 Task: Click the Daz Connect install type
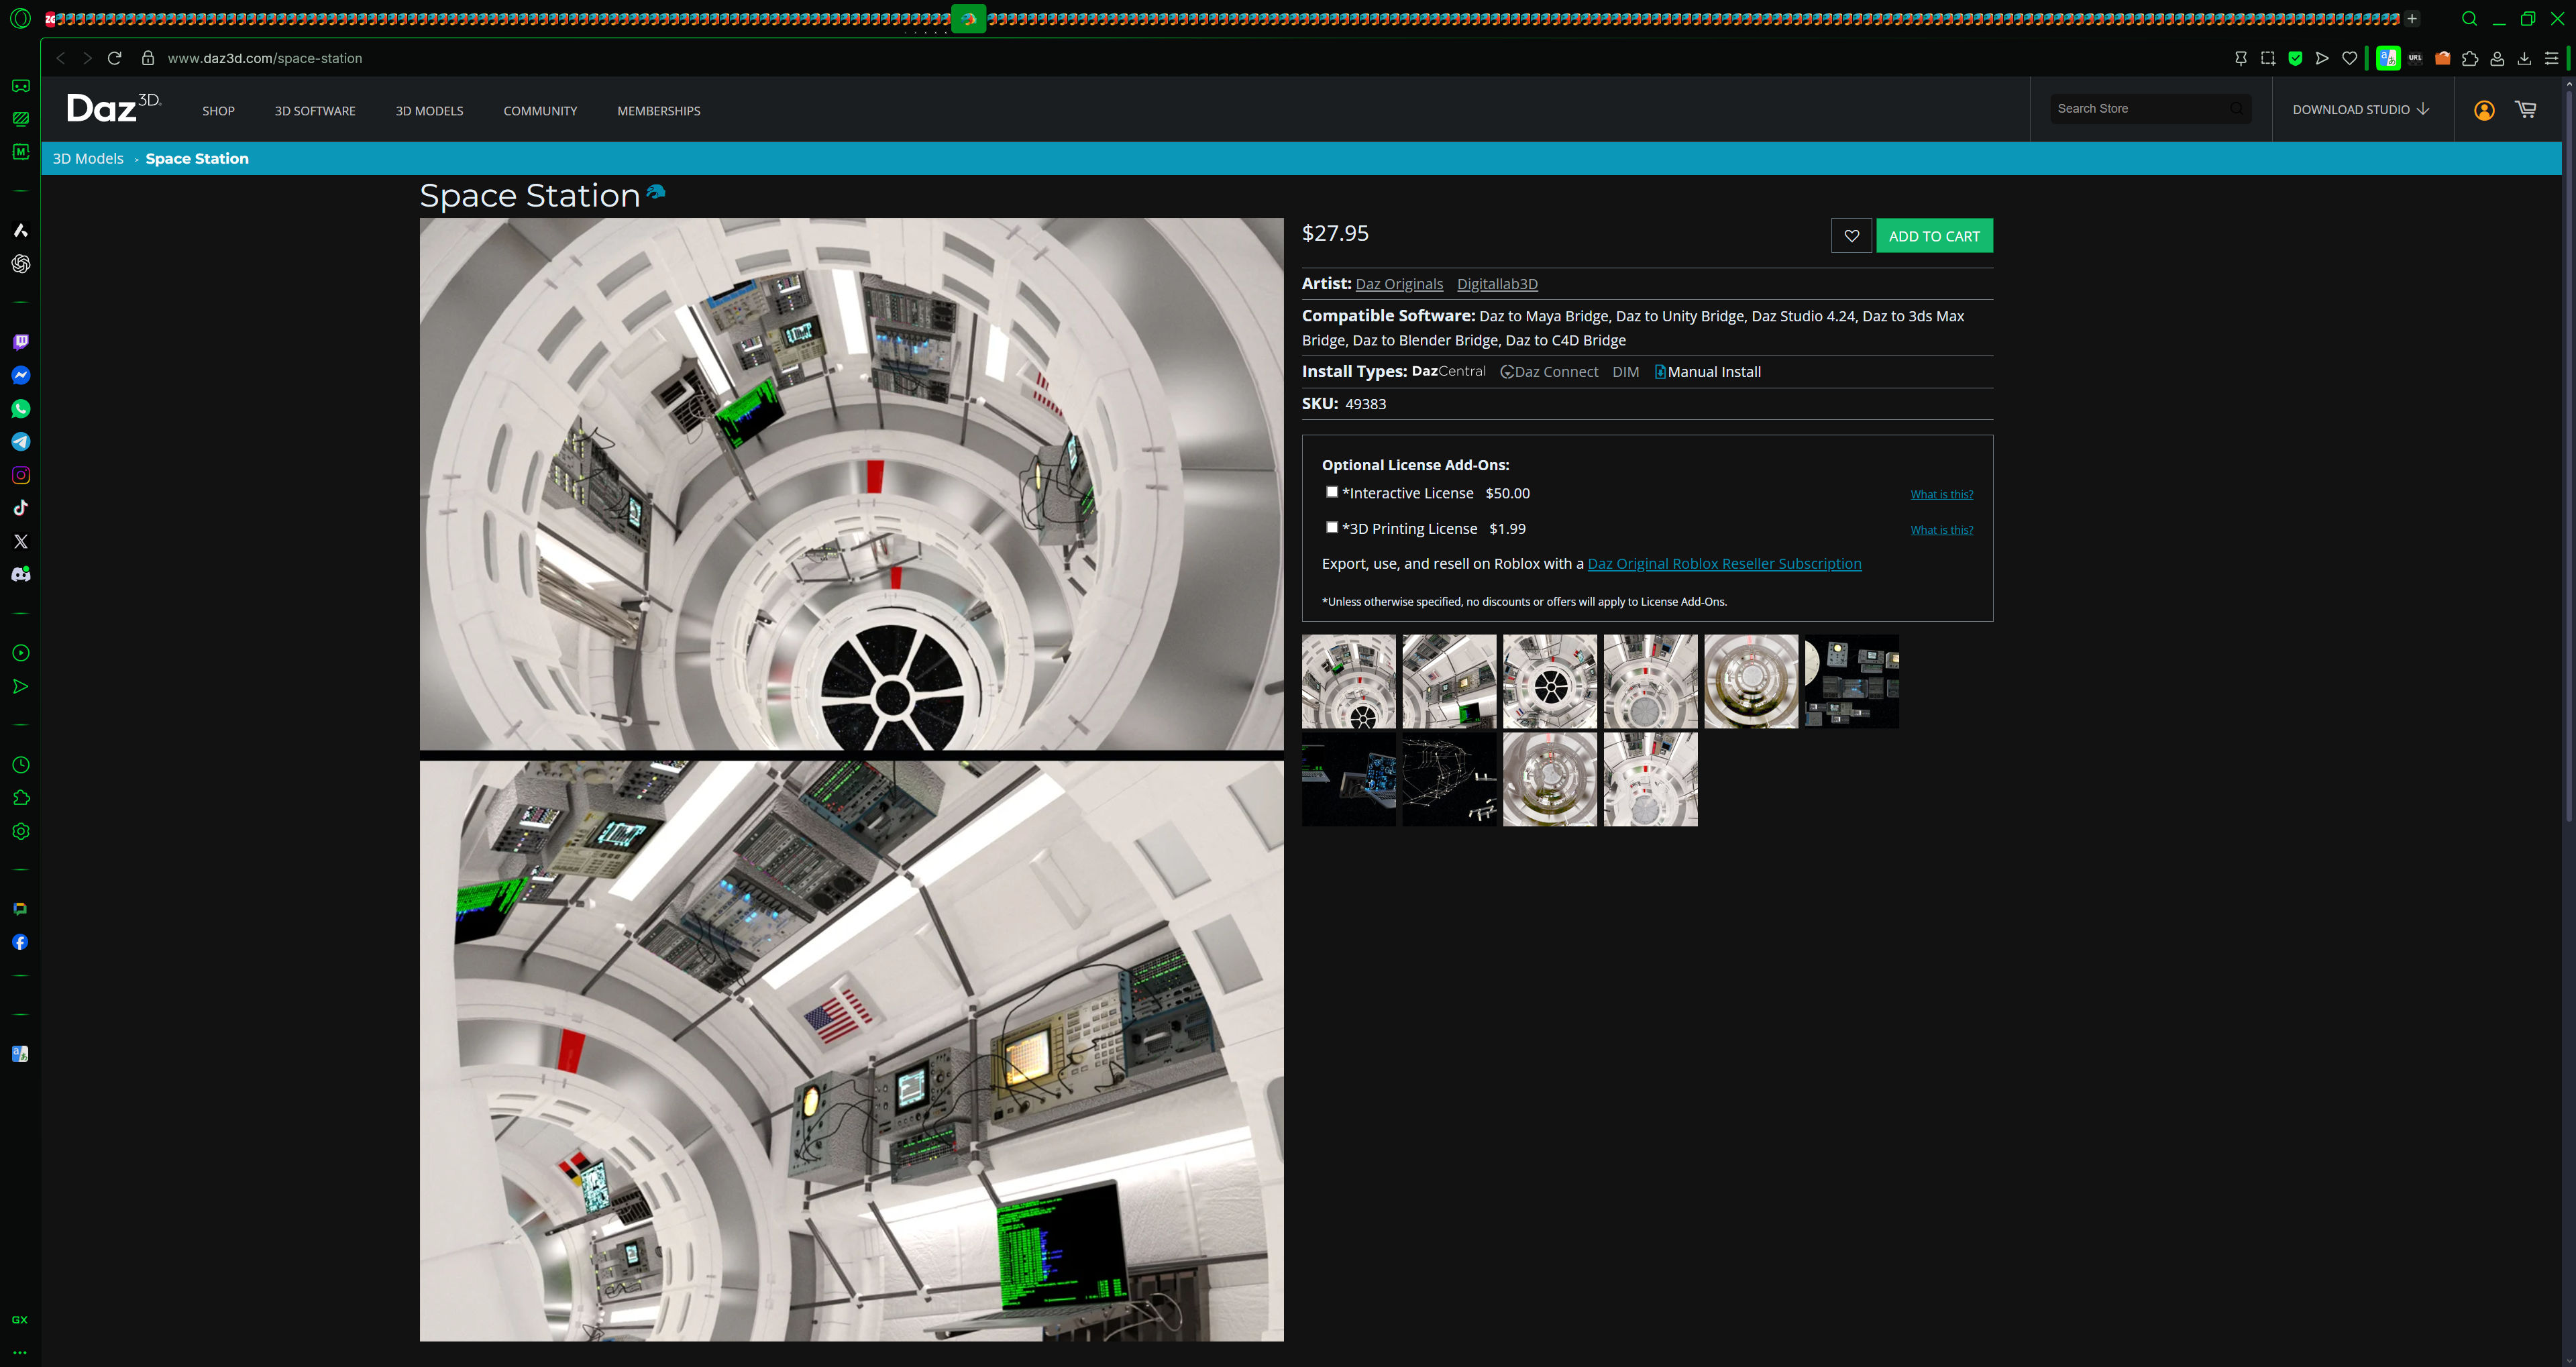[1549, 372]
